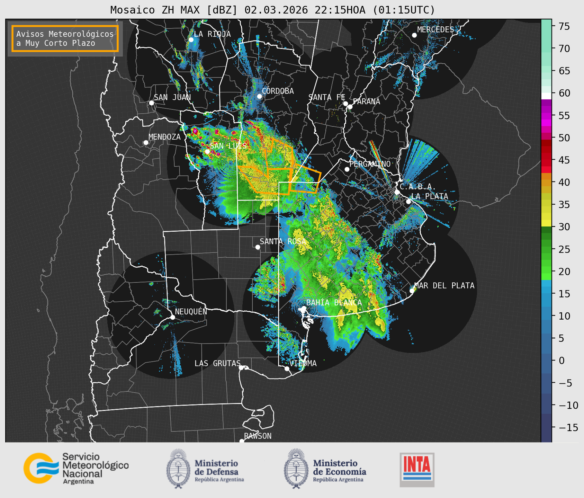Click the LAS GRUTAS city label
This screenshot has height=498, width=584.
click(x=217, y=363)
